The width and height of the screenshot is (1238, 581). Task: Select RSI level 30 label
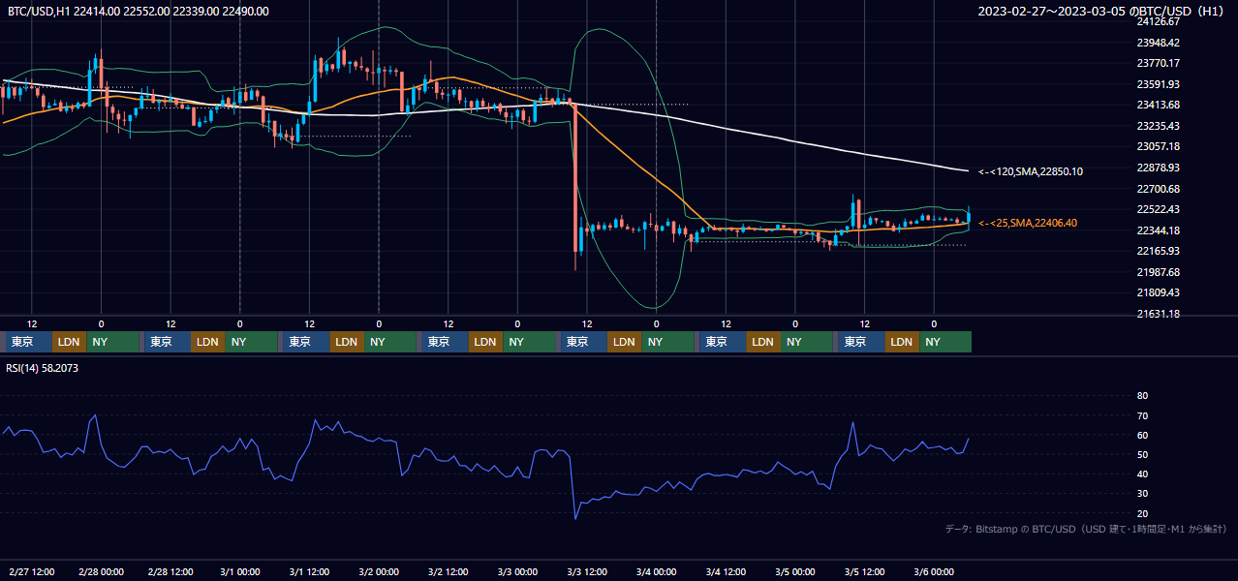1142,494
